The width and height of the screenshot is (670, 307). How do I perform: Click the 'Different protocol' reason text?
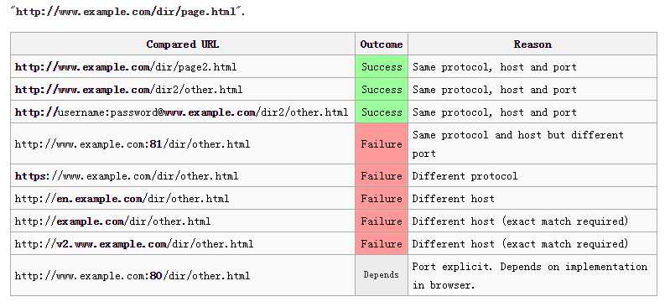click(x=465, y=176)
